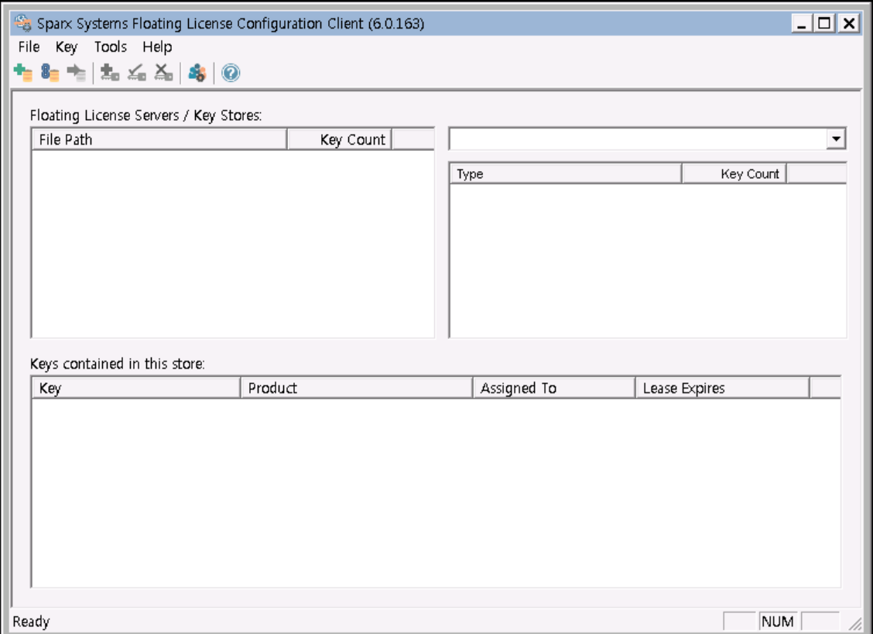
Task: Sort by Key Count beside the Type column
Action: click(x=734, y=174)
